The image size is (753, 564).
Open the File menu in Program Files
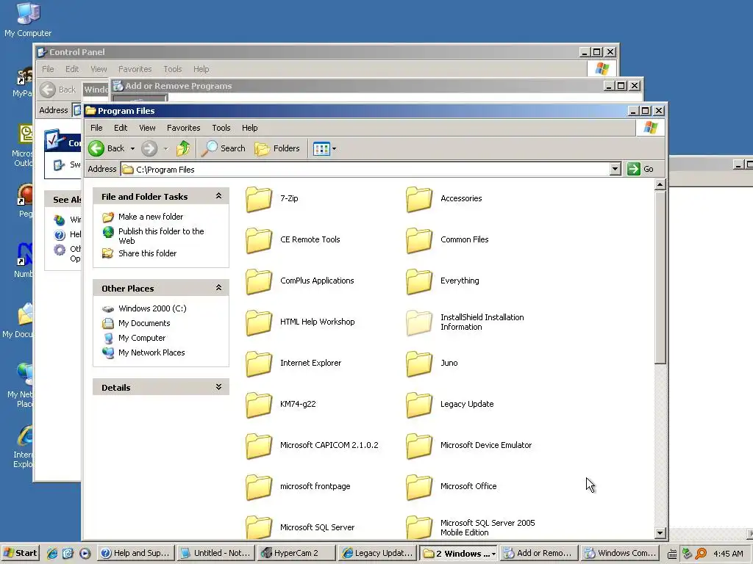tap(96, 128)
